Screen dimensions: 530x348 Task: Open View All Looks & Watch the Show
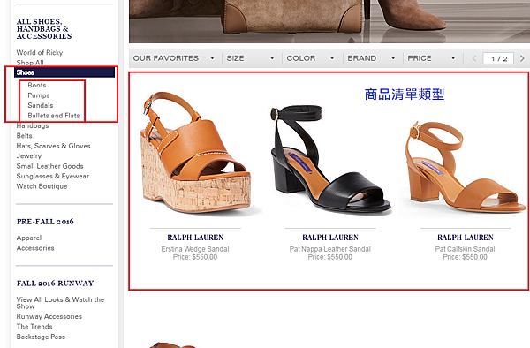pyautogui.click(x=60, y=303)
